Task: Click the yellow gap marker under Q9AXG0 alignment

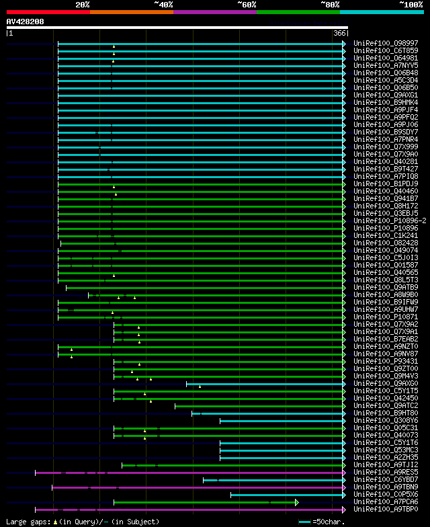Action: click(x=200, y=387)
